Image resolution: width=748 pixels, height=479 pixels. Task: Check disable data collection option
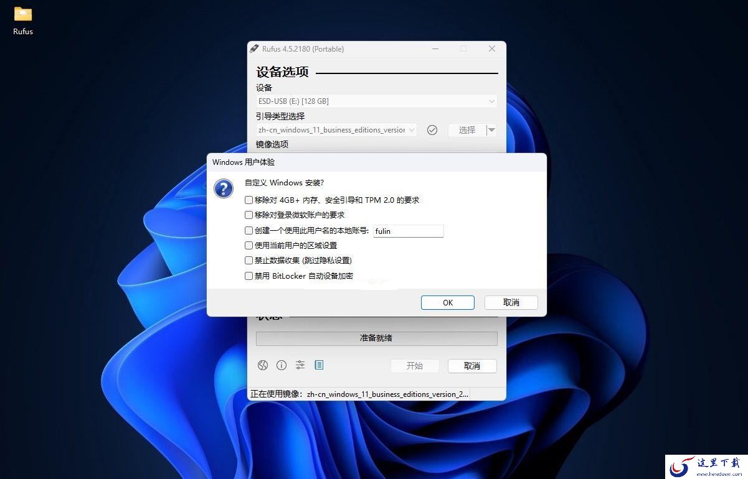coord(249,261)
